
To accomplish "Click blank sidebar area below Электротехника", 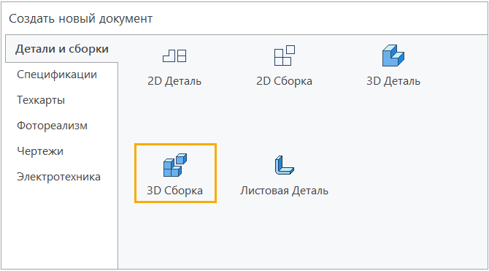I will click(x=62, y=225).
